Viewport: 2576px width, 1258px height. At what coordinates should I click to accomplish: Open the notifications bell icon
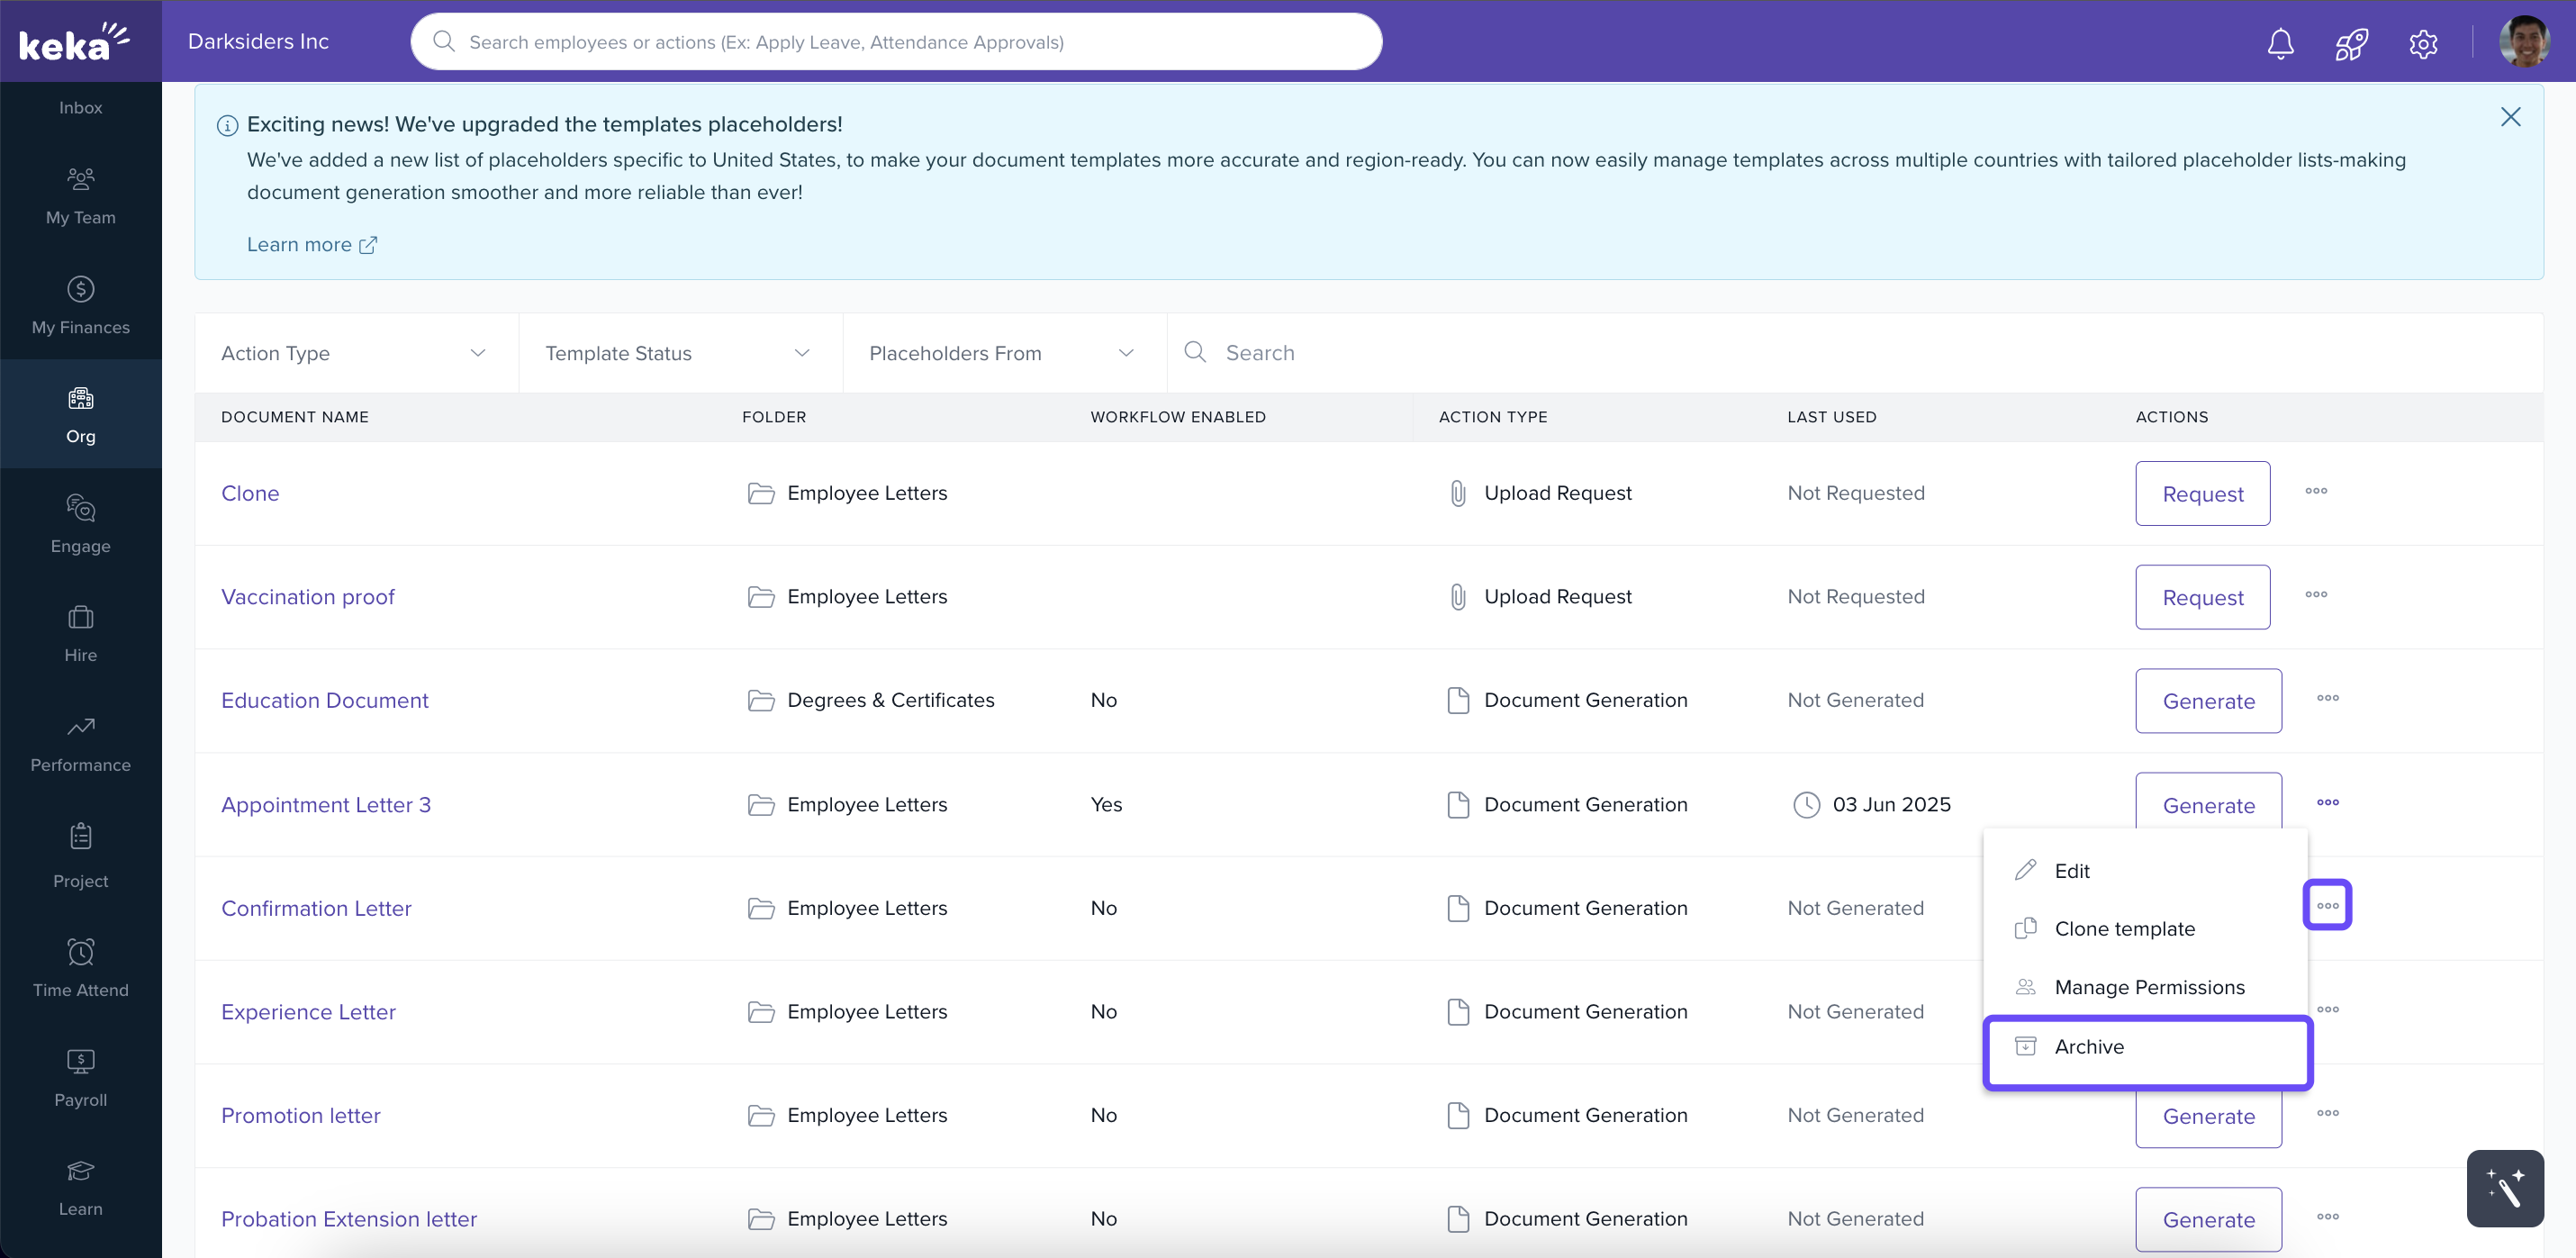tap(2280, 43)
